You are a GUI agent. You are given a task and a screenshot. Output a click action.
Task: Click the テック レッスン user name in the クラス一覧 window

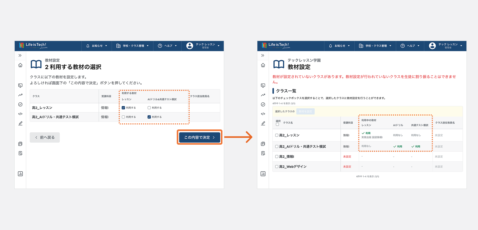[x=448, y=44]
